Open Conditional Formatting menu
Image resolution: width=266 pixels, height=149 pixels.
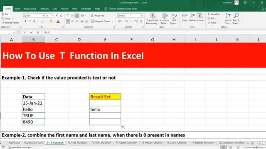click(153, 19)
